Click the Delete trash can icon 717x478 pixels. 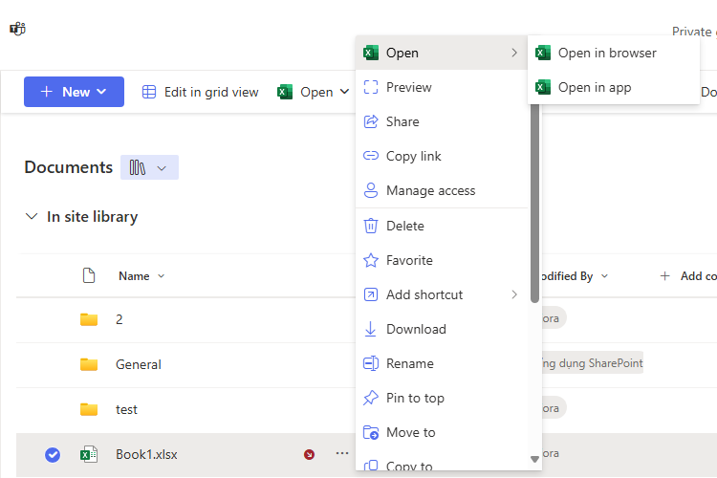[370, 226]
